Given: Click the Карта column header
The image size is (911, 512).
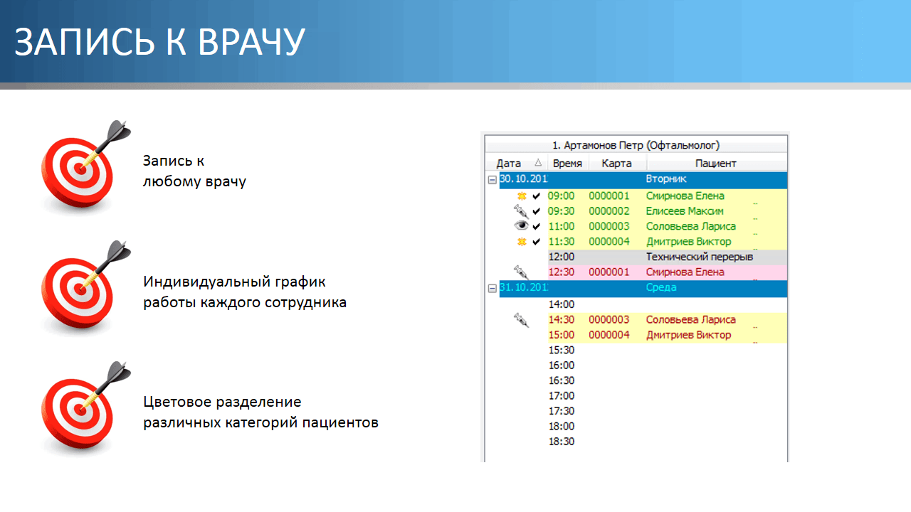Looking at the screenshot, I should (616, 164).
